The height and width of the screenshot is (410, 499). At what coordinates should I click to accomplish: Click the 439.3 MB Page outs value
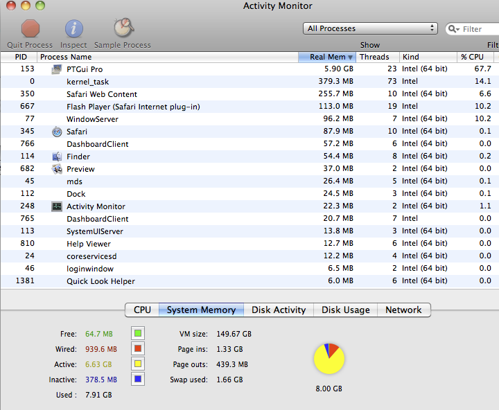tap(232, 364)
